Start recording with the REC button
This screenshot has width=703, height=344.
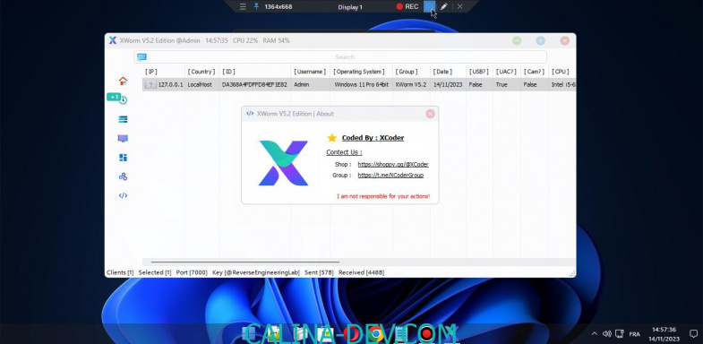[x=407, y=7]
